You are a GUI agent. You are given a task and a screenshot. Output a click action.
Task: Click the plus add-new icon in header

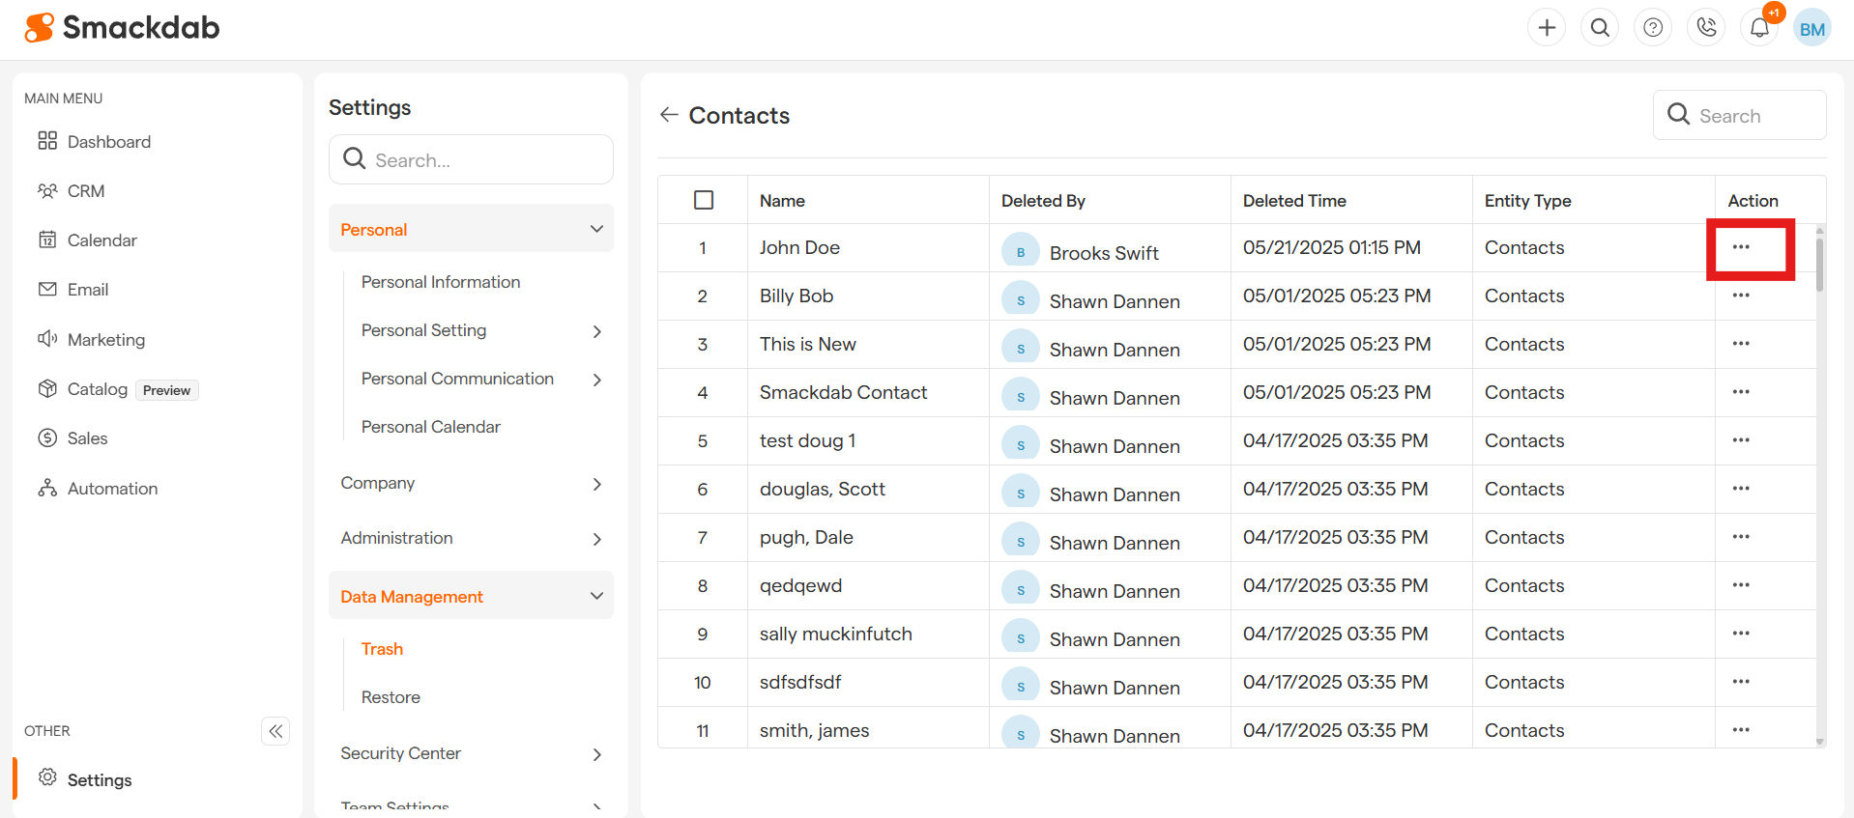pyautogui.click(x=1547, y=28)
